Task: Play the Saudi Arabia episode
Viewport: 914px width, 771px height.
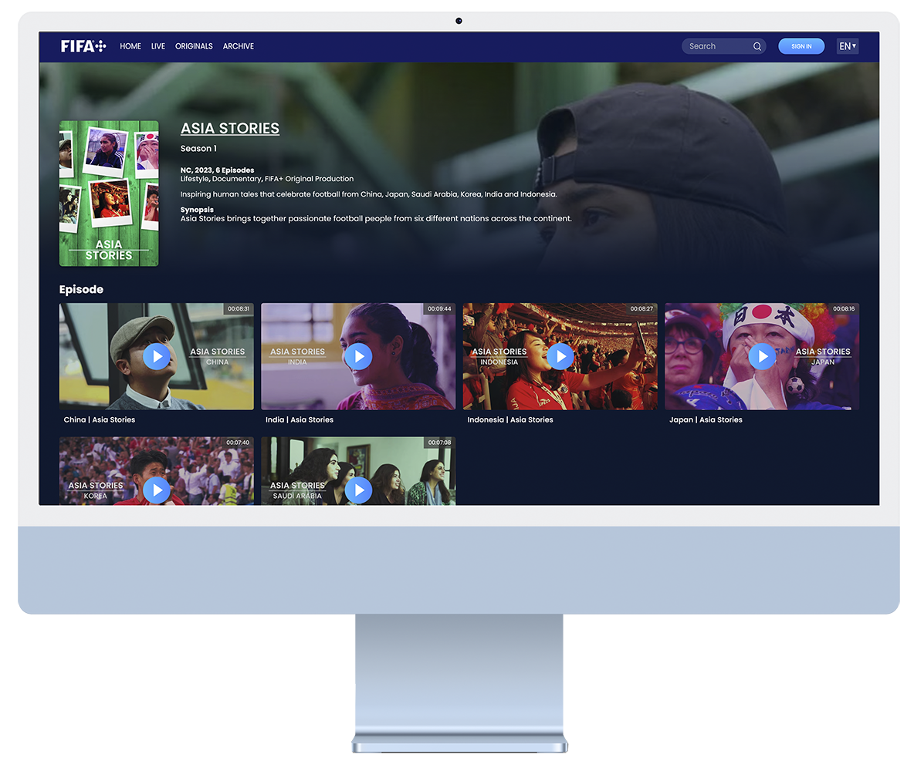Action: [x=358, y=490]
